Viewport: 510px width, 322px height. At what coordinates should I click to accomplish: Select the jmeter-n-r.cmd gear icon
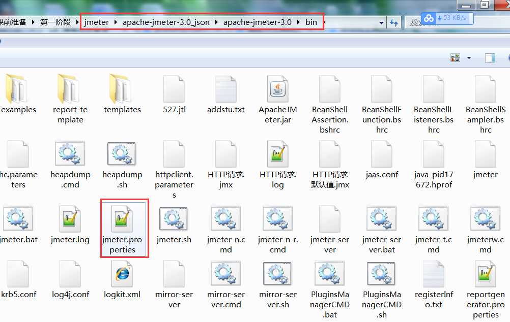click(x=277, y=218)
